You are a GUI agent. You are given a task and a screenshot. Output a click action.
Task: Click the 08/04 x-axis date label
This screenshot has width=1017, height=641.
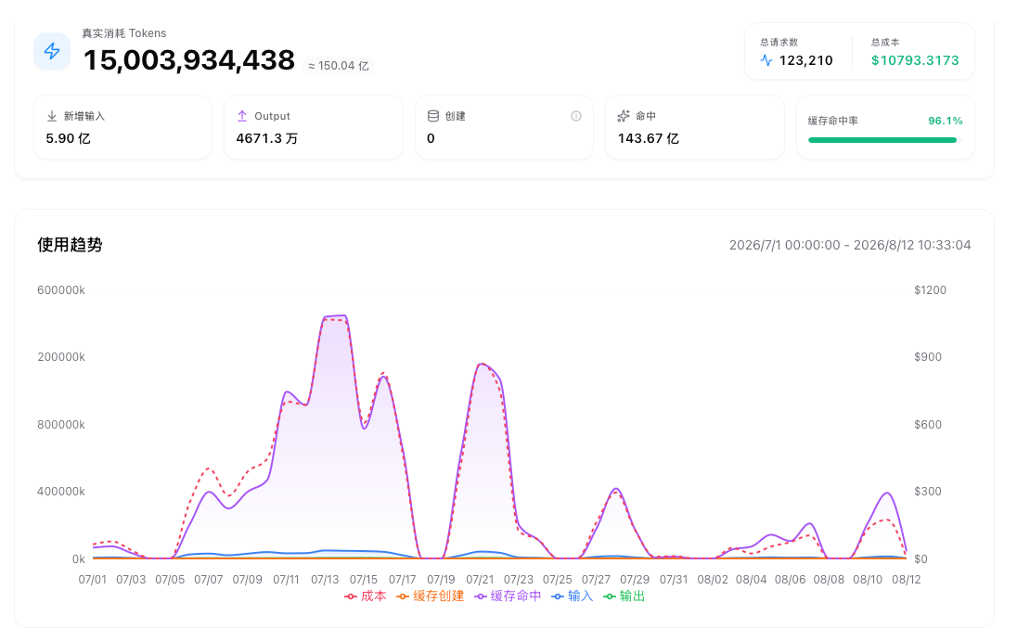tap(751, 580)
